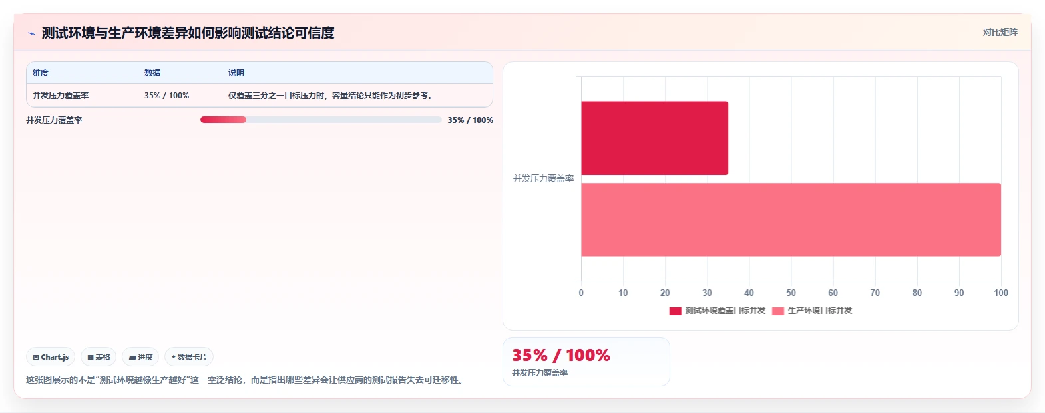This screenshot has width=1045, height=413.
Task: Click the pink 生产环境 bar in chart
Action: 791,219
